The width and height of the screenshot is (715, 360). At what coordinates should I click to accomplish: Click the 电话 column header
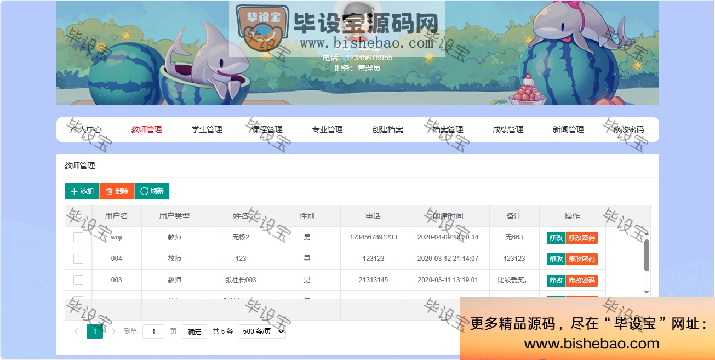[373, 216]
